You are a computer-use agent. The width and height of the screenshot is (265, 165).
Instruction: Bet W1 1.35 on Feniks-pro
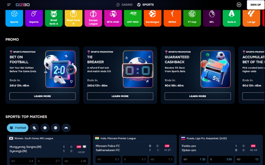tap(194, 159)
